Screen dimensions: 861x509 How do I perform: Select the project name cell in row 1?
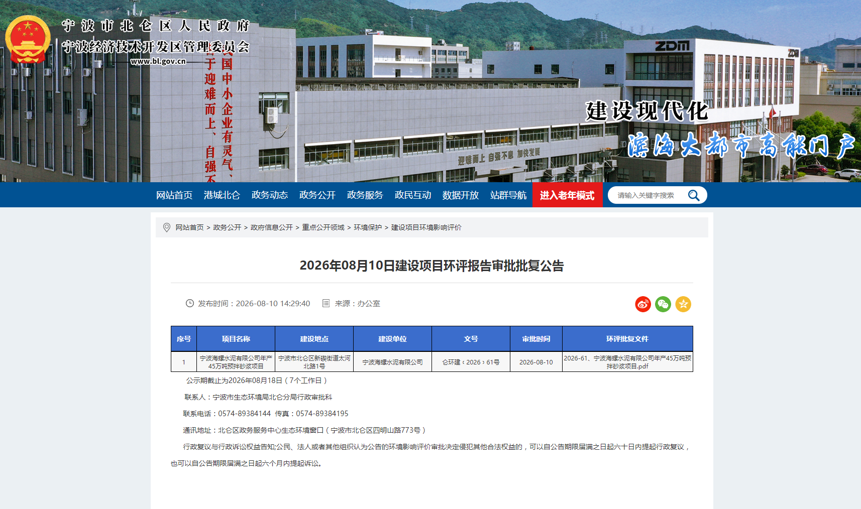pos(236,362)
